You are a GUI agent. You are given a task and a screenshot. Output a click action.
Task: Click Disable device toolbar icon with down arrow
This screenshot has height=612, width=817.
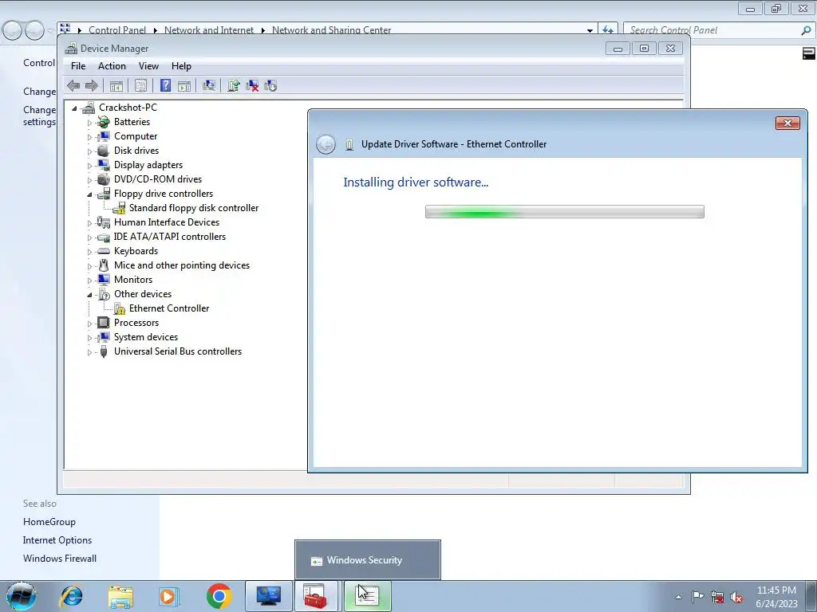tap(270, 85)
